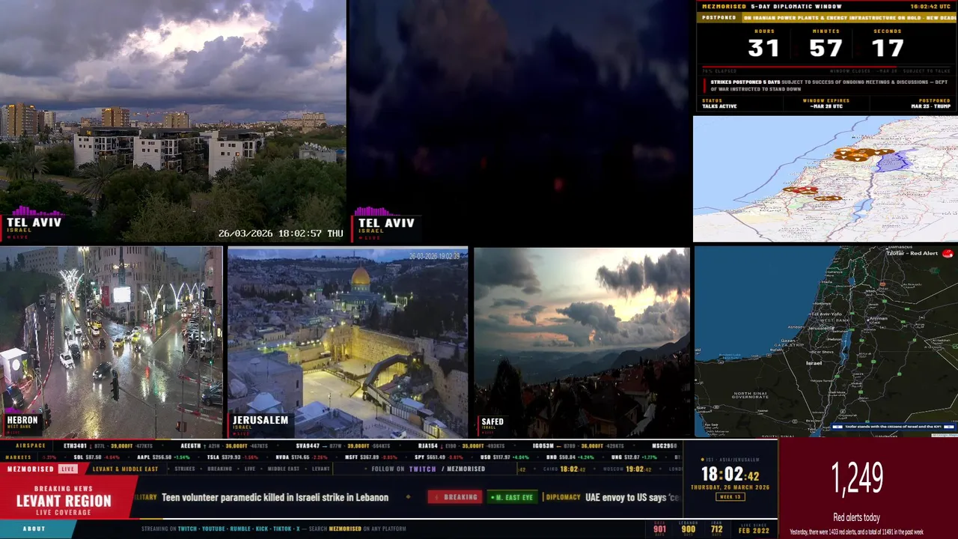Screen dimensions: 958x539
Task: Click the Lebanon 900 days counter
Action: 688,528
